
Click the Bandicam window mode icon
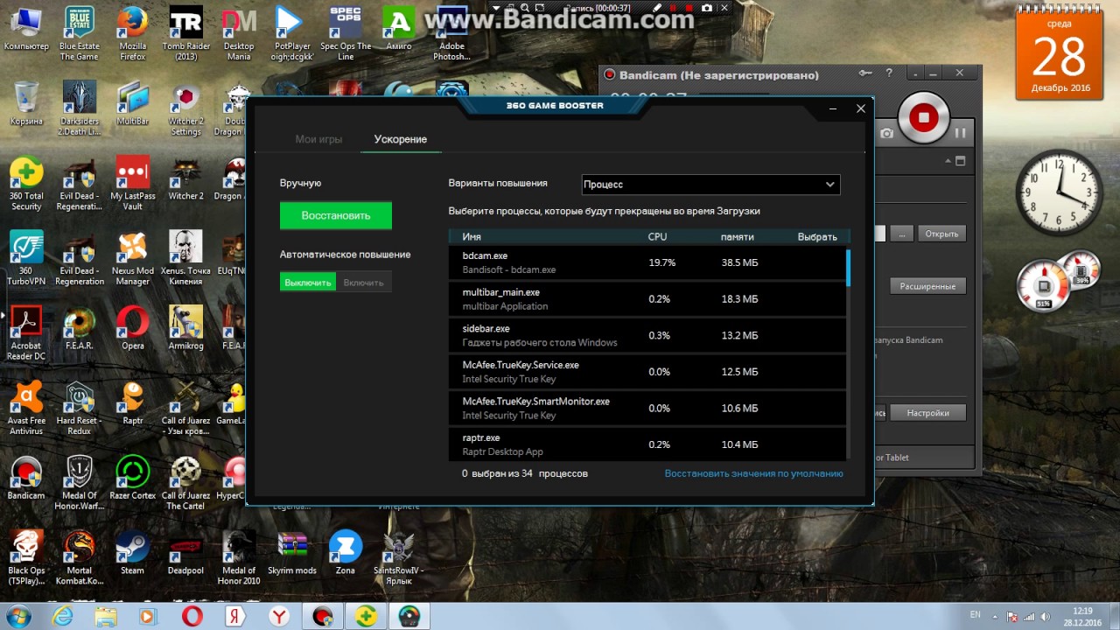click(960, 162)
